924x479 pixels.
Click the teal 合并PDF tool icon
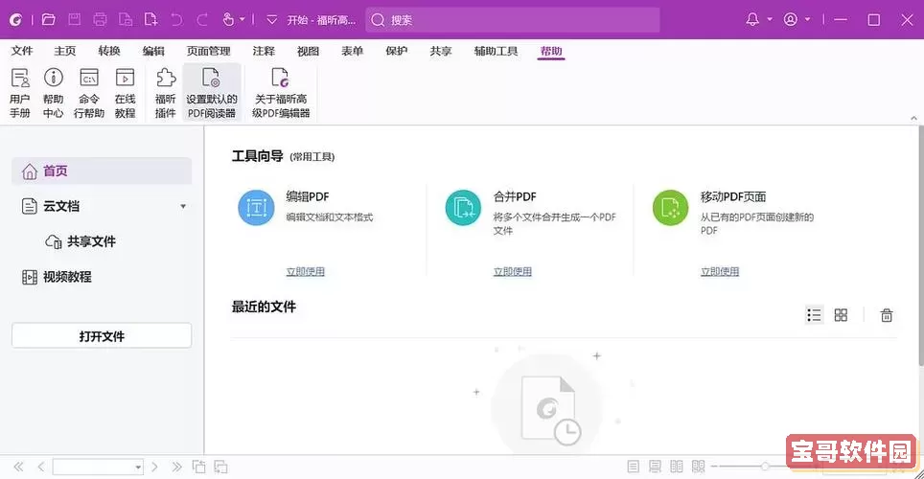click(463, 207)
